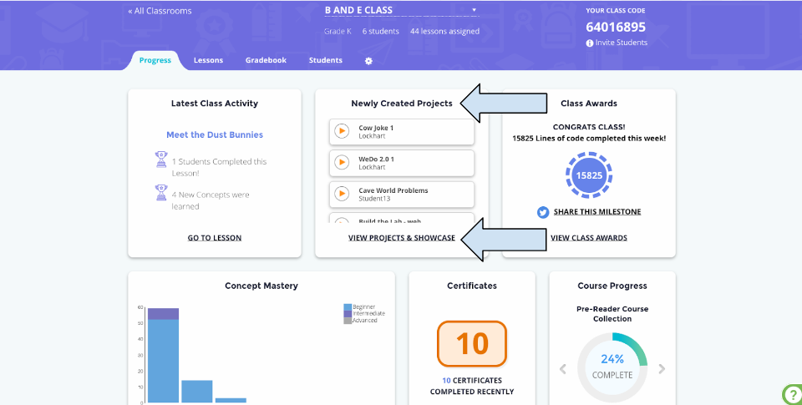Open the class settings gear icon
Image resolution: width=802 pixels, height=405 pixels.
pos(368,61)
